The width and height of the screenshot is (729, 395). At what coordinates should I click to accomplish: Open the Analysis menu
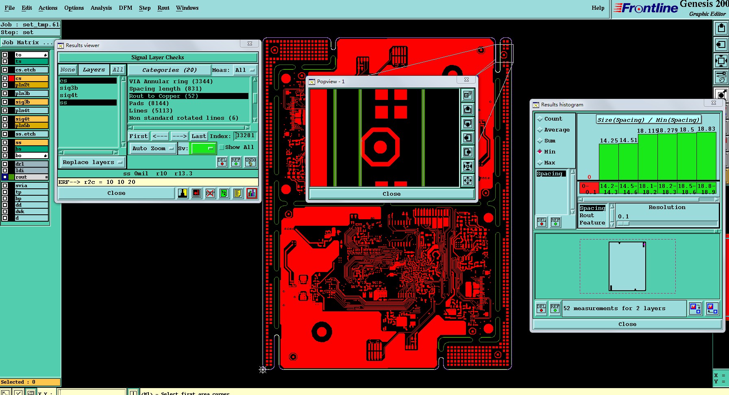[101, 8]
